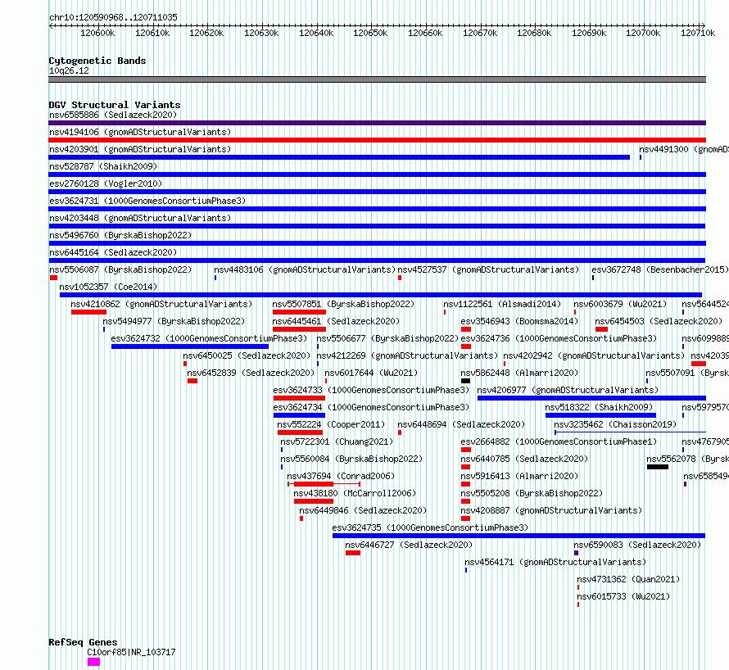The width and height of the screenshot is (729, 670).
Task: Select nsv3235462 (Chaisson2019) label
Action: click(615, 424)
